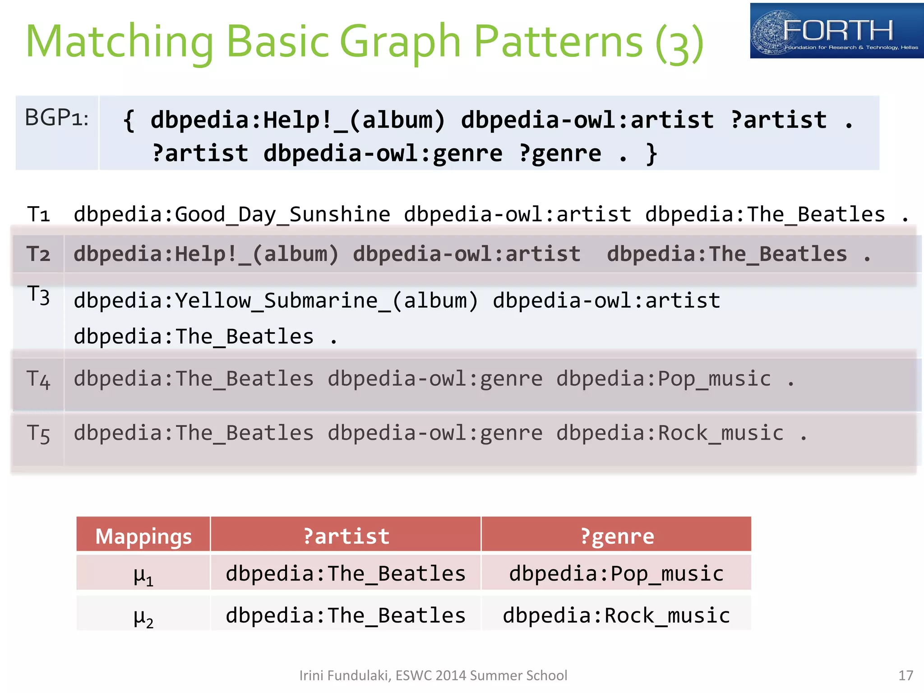The height and width of the screenshot is (693, 924).
Task: Select the 'BGP1:' label cell
Action: coord(57,133)
